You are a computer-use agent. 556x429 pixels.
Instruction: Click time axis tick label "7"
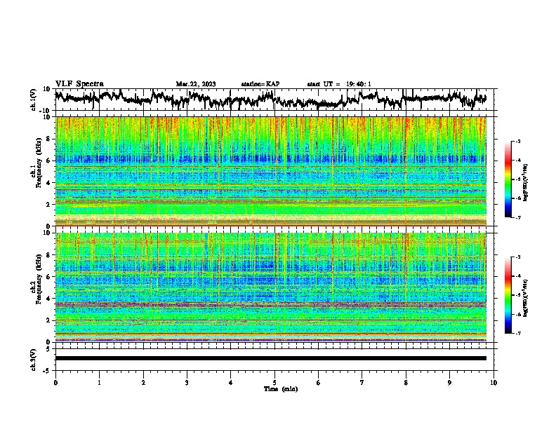point(362,383)
